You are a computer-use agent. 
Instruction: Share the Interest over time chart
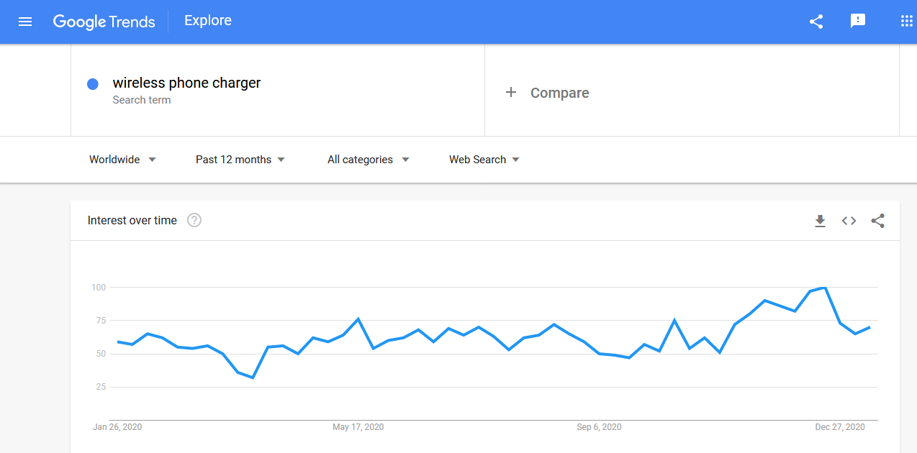(x=877, y=221)
